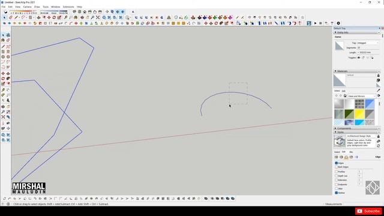This screenshot has height=216, width=384.
Task: Select the Zoom magnifier tool
Action: [x=3, y=112]
